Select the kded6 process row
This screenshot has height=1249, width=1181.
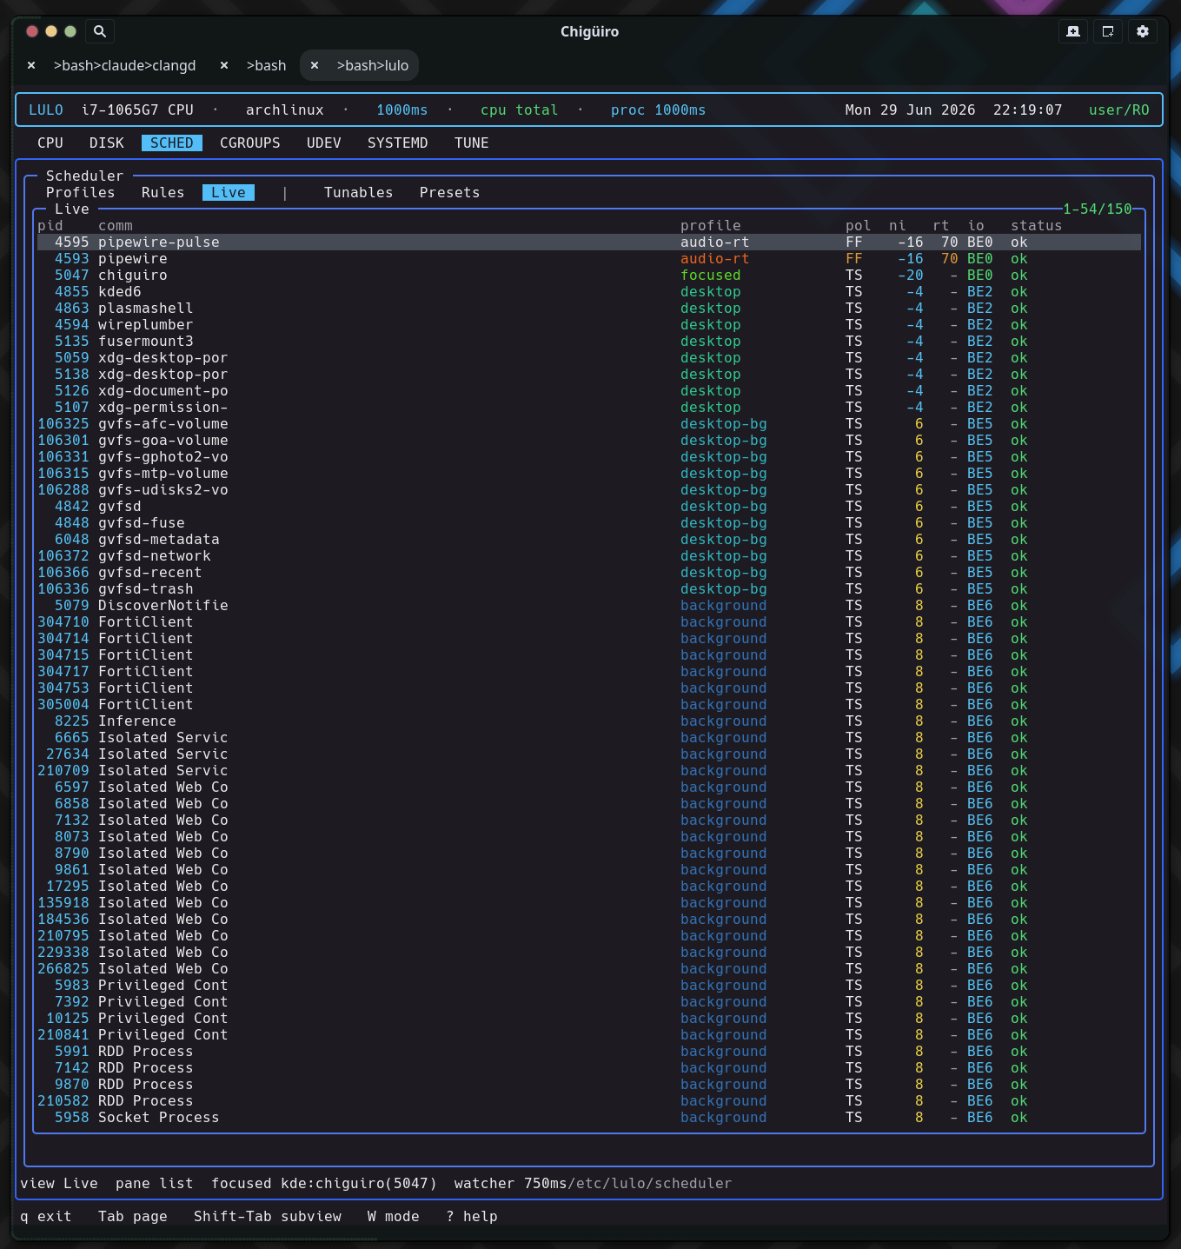(589, 291)
